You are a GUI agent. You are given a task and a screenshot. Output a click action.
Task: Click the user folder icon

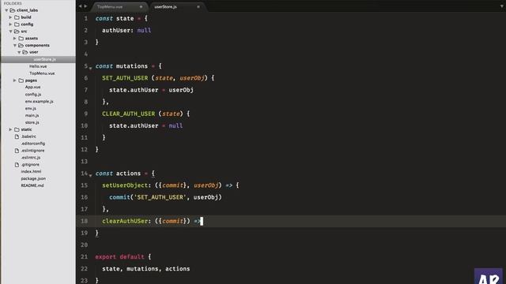[x=25, y=52]
